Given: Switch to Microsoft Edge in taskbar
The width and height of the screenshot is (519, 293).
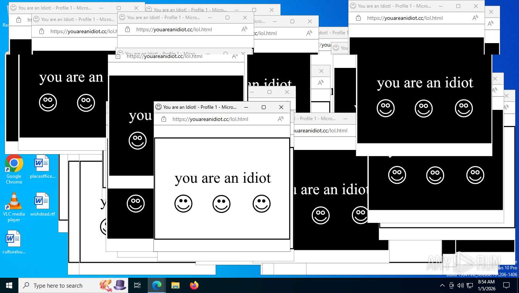Looking at the screenshot, I should [156, 285].
